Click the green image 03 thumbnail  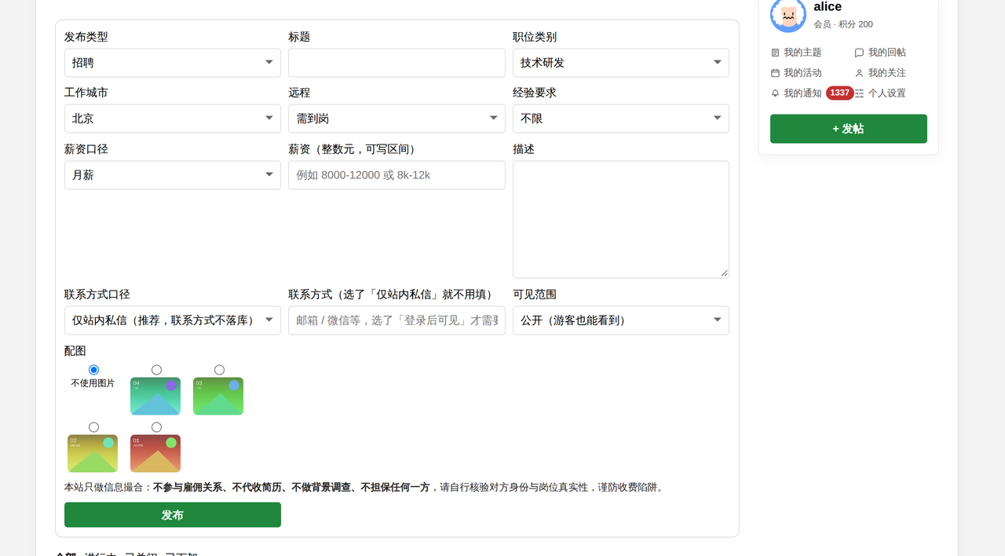[218, 397]
